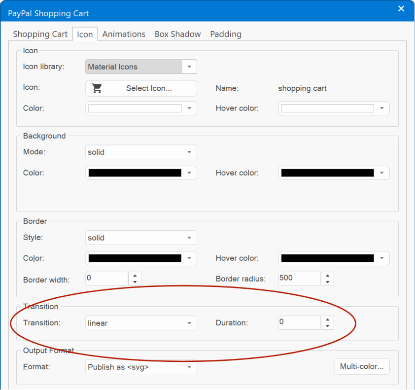This screenshot has height=390, width=415.
Task: Click the Border hover color swatch
Action: [x=327, y=258]
